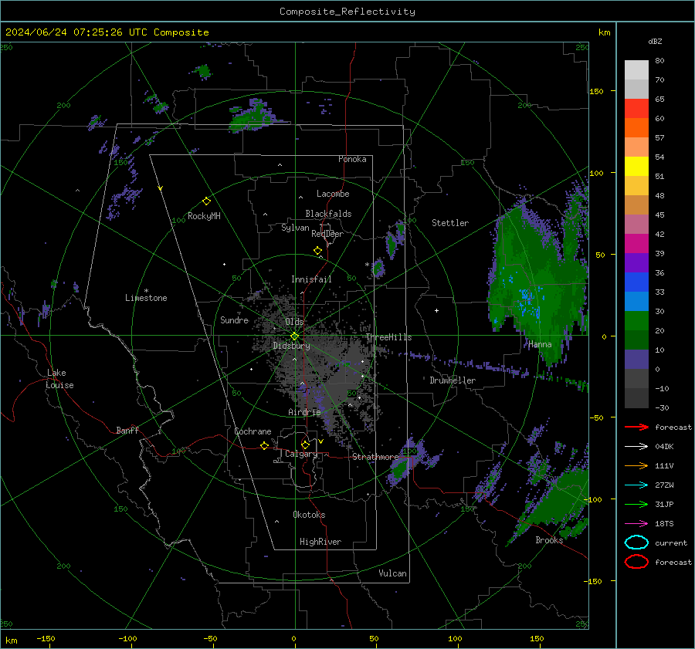Click the Sundre label
The image size is (695, 649).
click(x=235, y=320)
